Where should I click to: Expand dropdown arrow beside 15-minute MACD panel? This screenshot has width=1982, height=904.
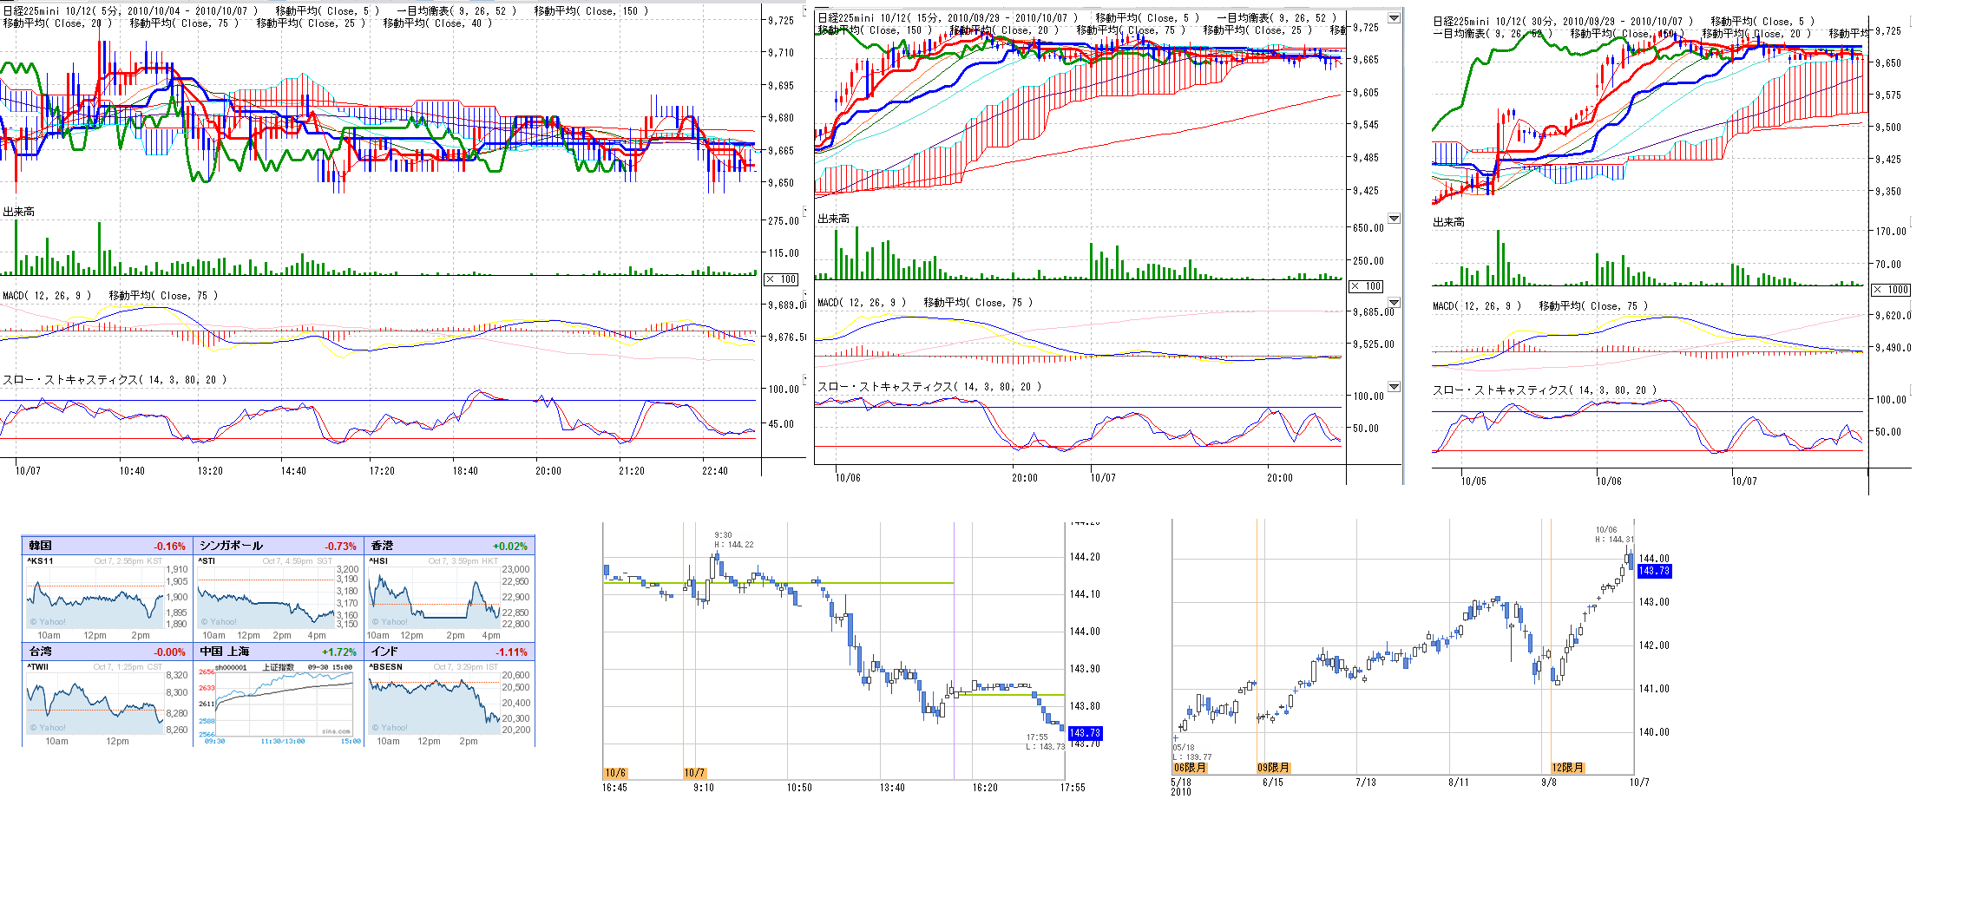[x=1394, y=303]
